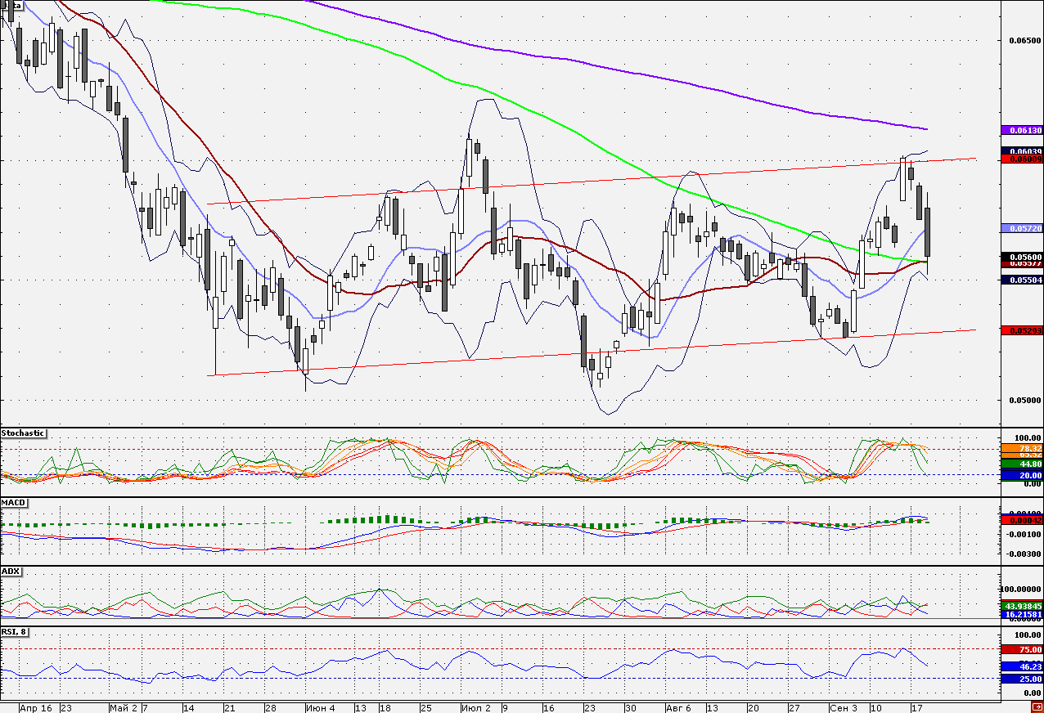Click the red arrow icon at chart bottom-right corner

[x=1037, y=706]
